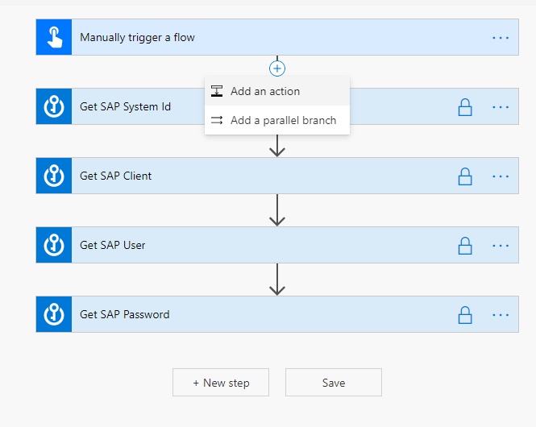Open ellipsis menu for Get SAP User

[501, 246]
